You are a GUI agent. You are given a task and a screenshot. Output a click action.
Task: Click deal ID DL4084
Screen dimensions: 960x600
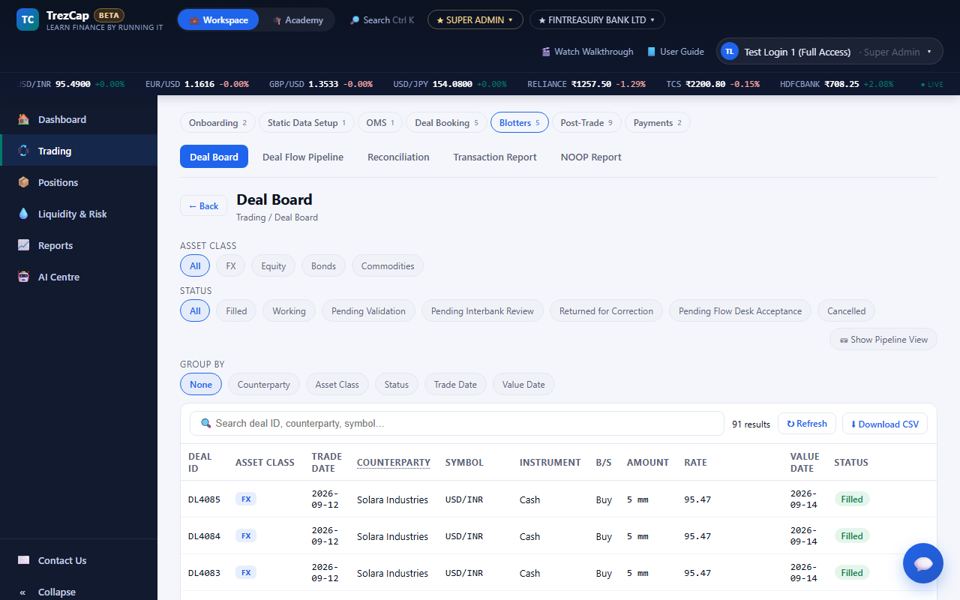pos(204,536)
